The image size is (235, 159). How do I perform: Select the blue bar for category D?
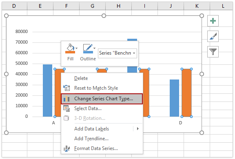174,98
